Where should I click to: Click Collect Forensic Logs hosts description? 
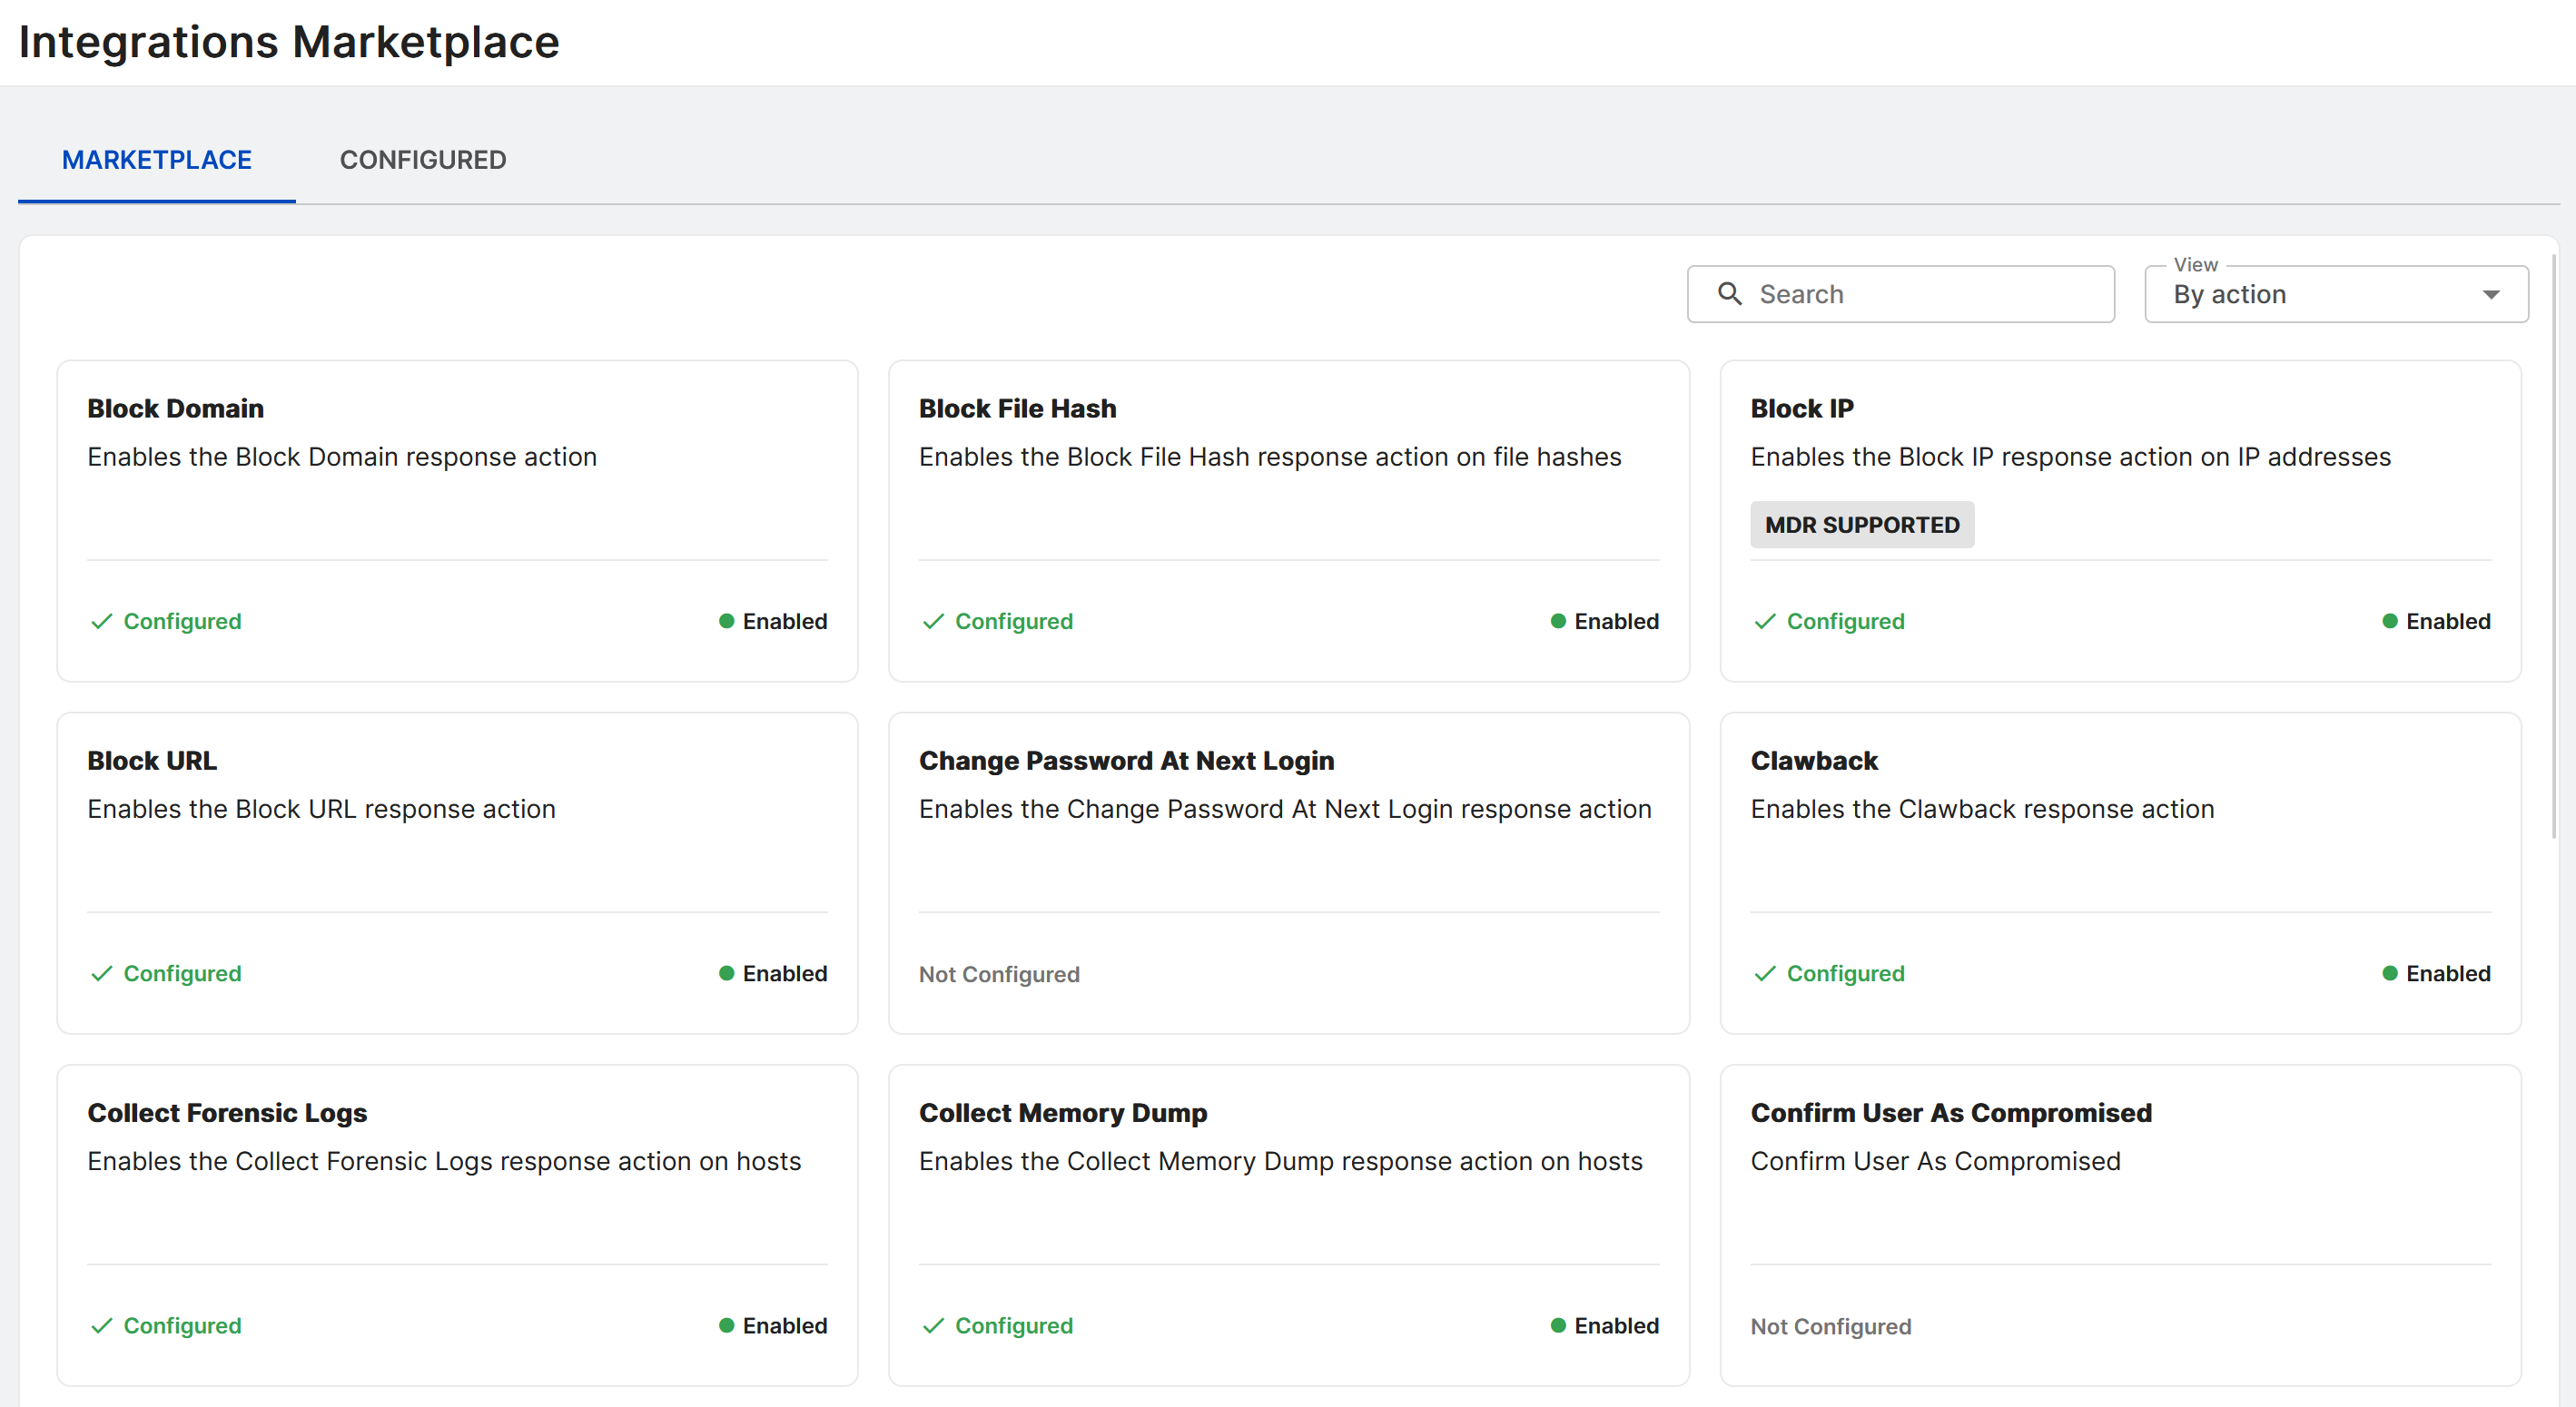[x=444, y=1161]
